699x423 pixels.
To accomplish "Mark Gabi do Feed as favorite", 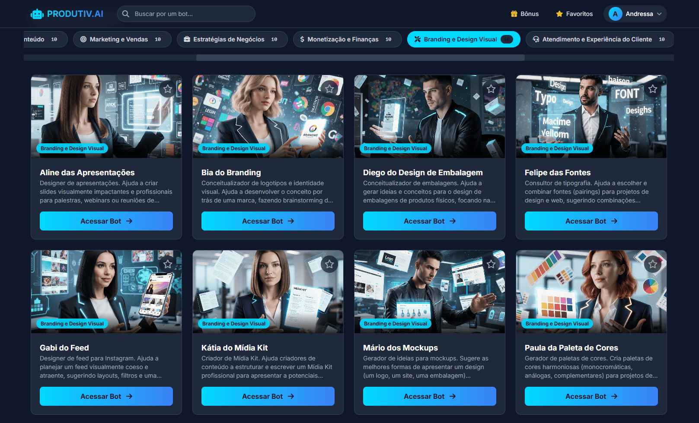I will tap(168, 264).
